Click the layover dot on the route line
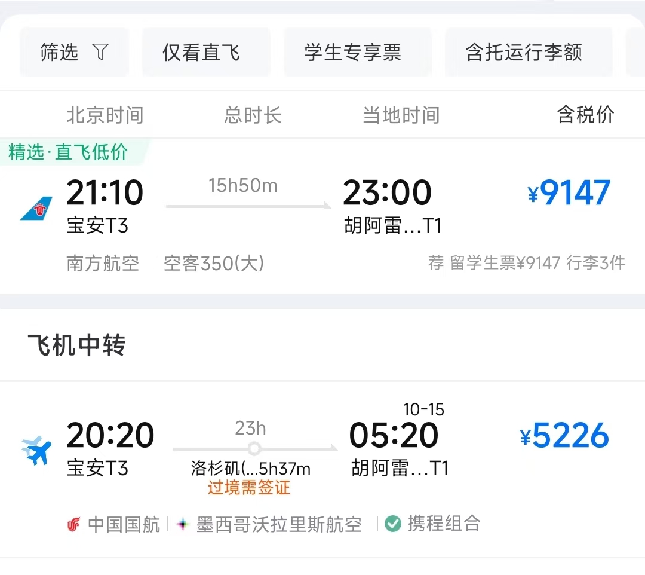Image resolution: width=645 pixels, height=575 pixels. [254, 448]
